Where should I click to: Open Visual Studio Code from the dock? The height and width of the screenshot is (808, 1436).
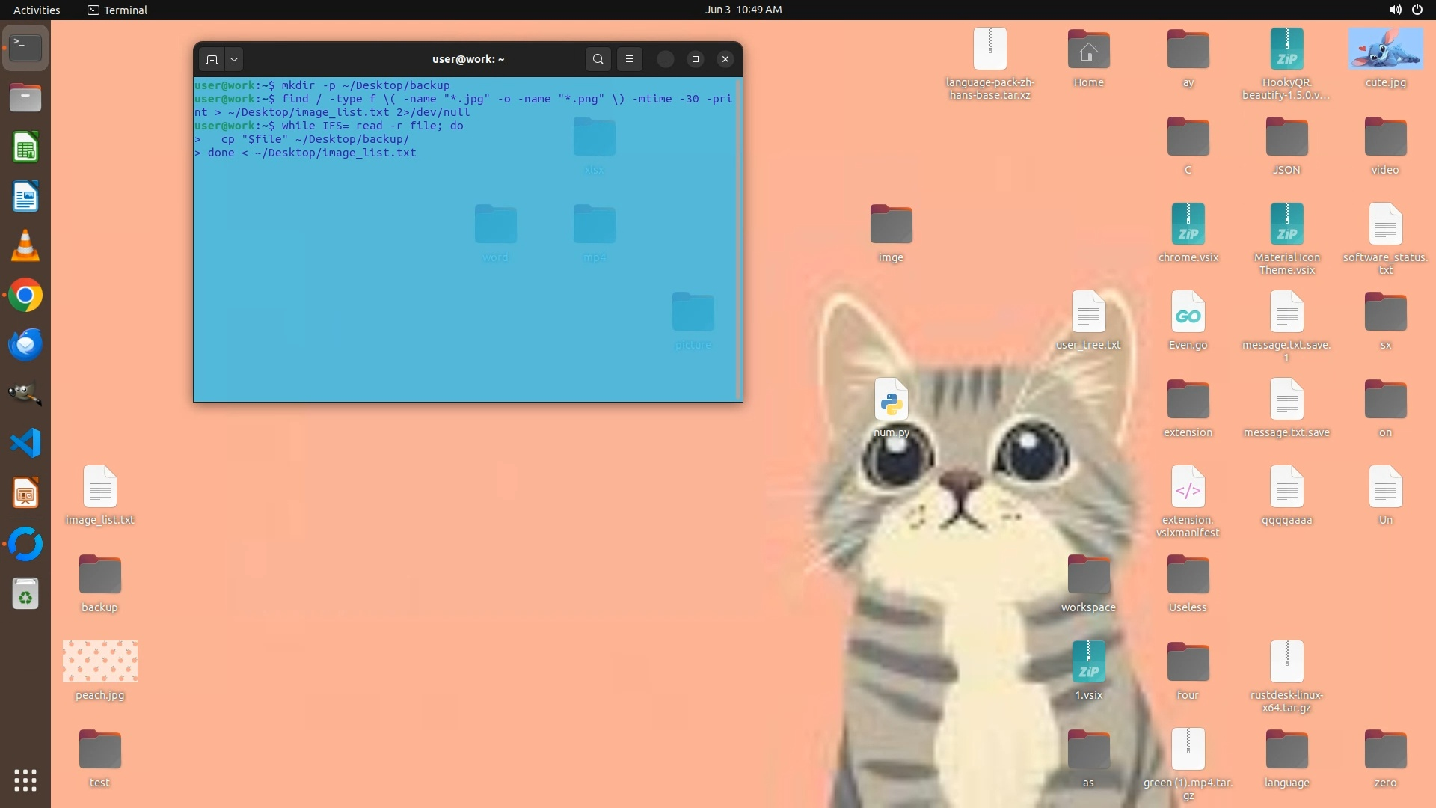[x=25, y=444]
